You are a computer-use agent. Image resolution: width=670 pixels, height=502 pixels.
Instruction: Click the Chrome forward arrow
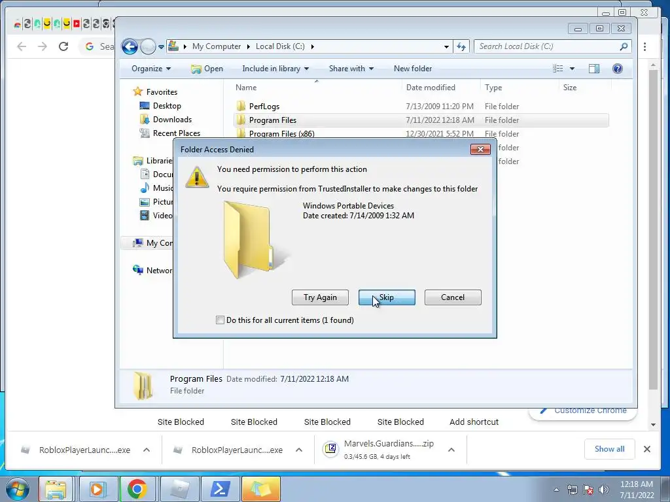(x=43, y=46)
